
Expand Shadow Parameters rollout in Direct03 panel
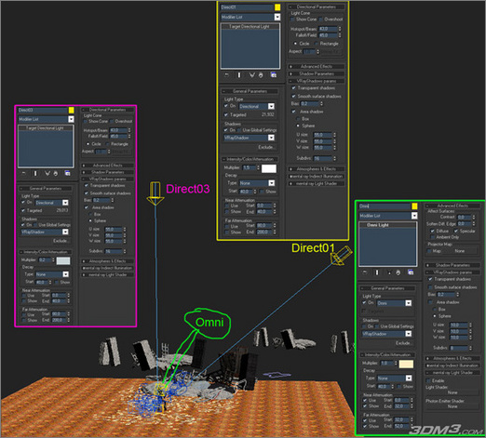coord(107,172)
